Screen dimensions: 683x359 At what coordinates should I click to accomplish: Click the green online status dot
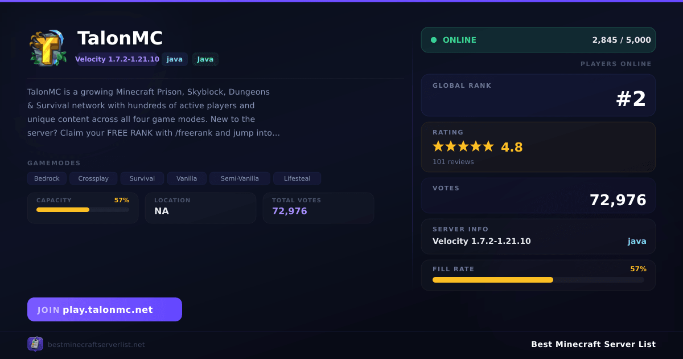434,40
